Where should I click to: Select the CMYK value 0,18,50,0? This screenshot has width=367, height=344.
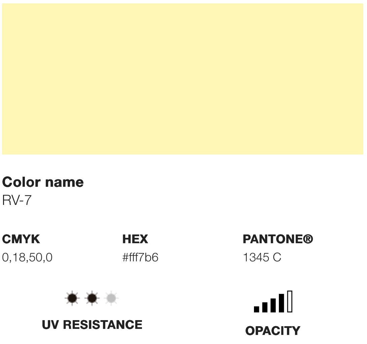(x=27, y=257)
